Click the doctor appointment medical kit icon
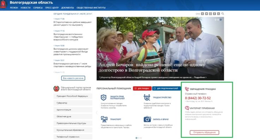Viewport: 260px width, 140px height. pyautogui.click(x=147, y=119)
